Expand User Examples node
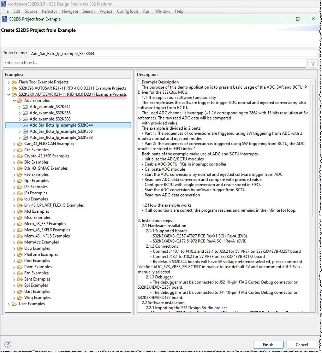Image resolution: width=322 pixels, height=353 pixels. click(x=9, y=304)
